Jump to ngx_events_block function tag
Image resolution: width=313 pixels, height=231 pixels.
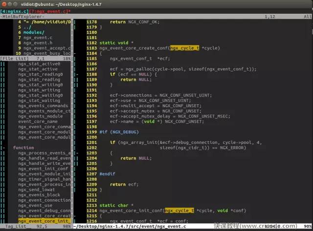click(39, 195)
